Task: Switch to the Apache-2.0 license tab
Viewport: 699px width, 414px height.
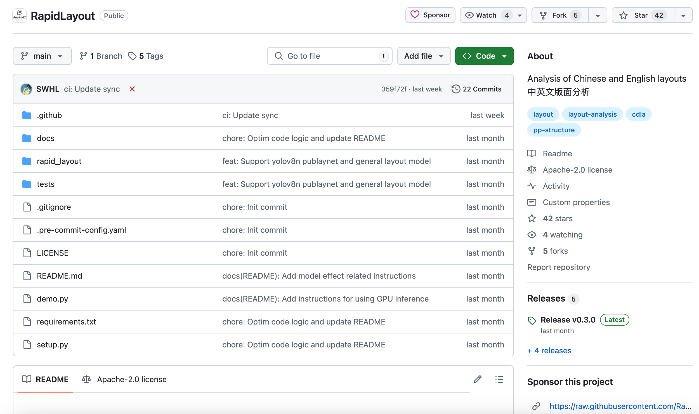Action: [124, 379]
